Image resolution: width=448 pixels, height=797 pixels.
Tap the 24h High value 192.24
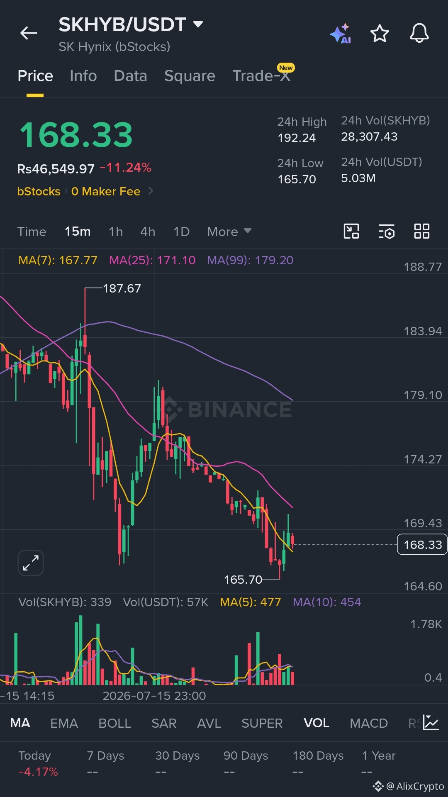coord(297,138)
